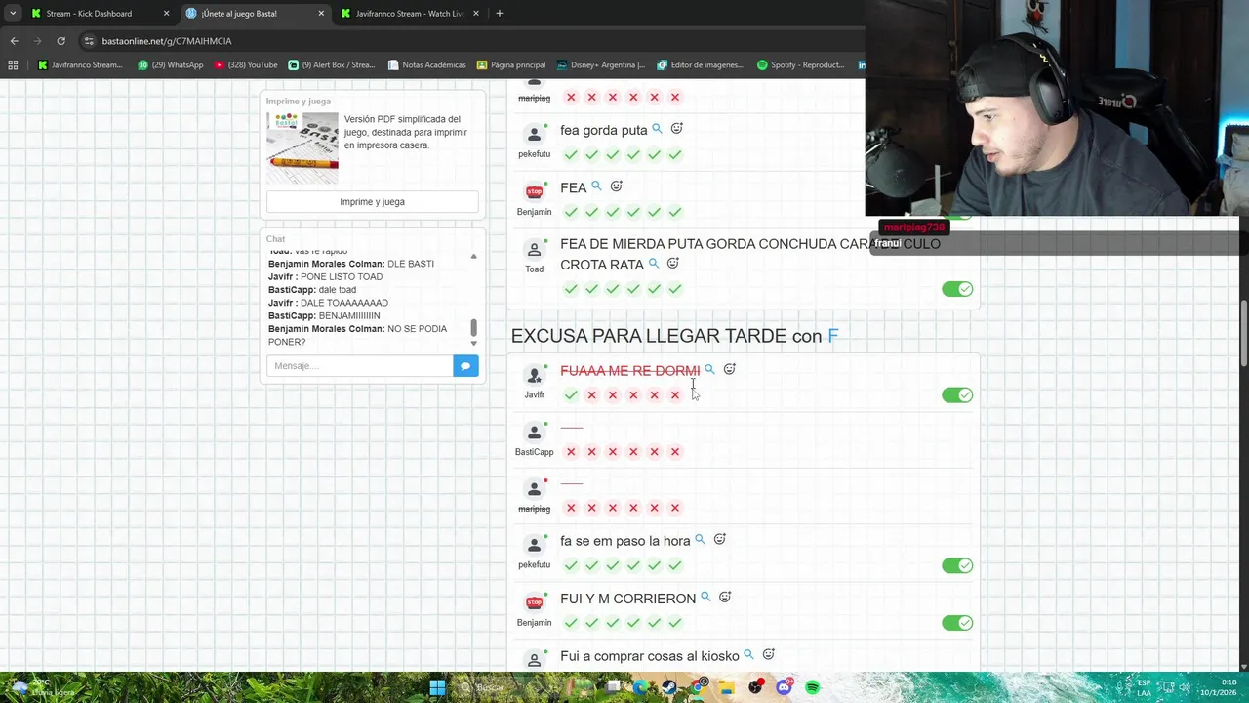Go back using browser back arrow
The image size is (1249, 703).
14,41
